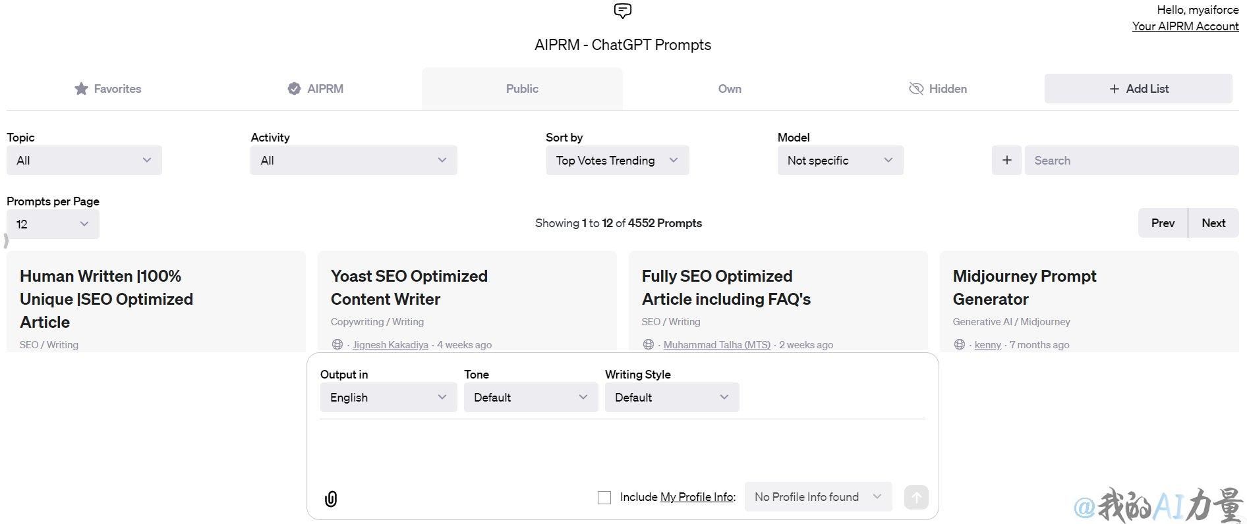Image resolution: width=1247 pixels, height=524 pixels.
Task: Click the globe icon beside Muhammad Talha
Action: point(649,344)
